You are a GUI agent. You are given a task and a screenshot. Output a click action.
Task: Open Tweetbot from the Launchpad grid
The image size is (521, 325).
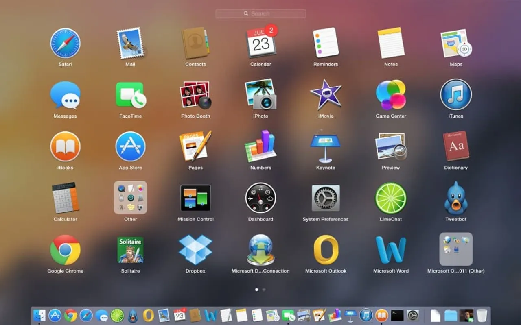(456, 198)
